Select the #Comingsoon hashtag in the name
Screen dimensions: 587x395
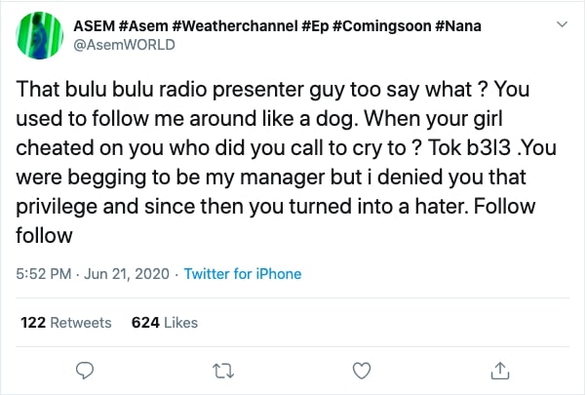point(381,26)
